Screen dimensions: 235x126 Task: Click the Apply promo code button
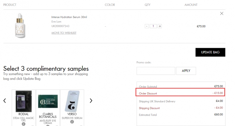(x=186, y=71)
